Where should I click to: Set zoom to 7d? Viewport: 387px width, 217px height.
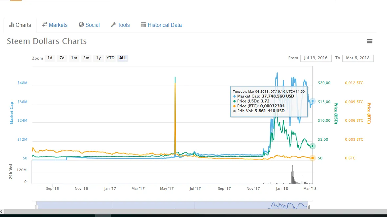(62, 58)
